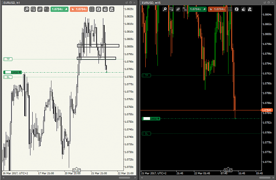Click the 1.0778 price on m15 price axis

(x=267, y=142)
